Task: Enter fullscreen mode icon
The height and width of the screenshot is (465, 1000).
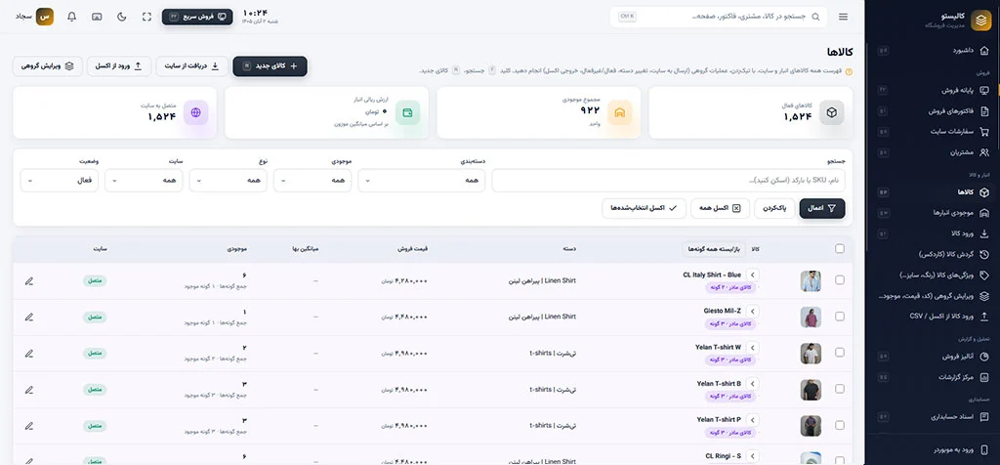Action: 146,17
